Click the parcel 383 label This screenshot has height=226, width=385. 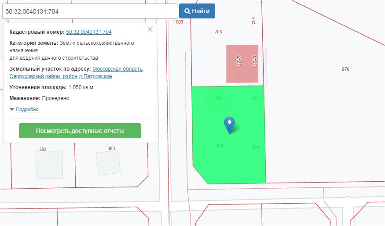coord(111,149)
